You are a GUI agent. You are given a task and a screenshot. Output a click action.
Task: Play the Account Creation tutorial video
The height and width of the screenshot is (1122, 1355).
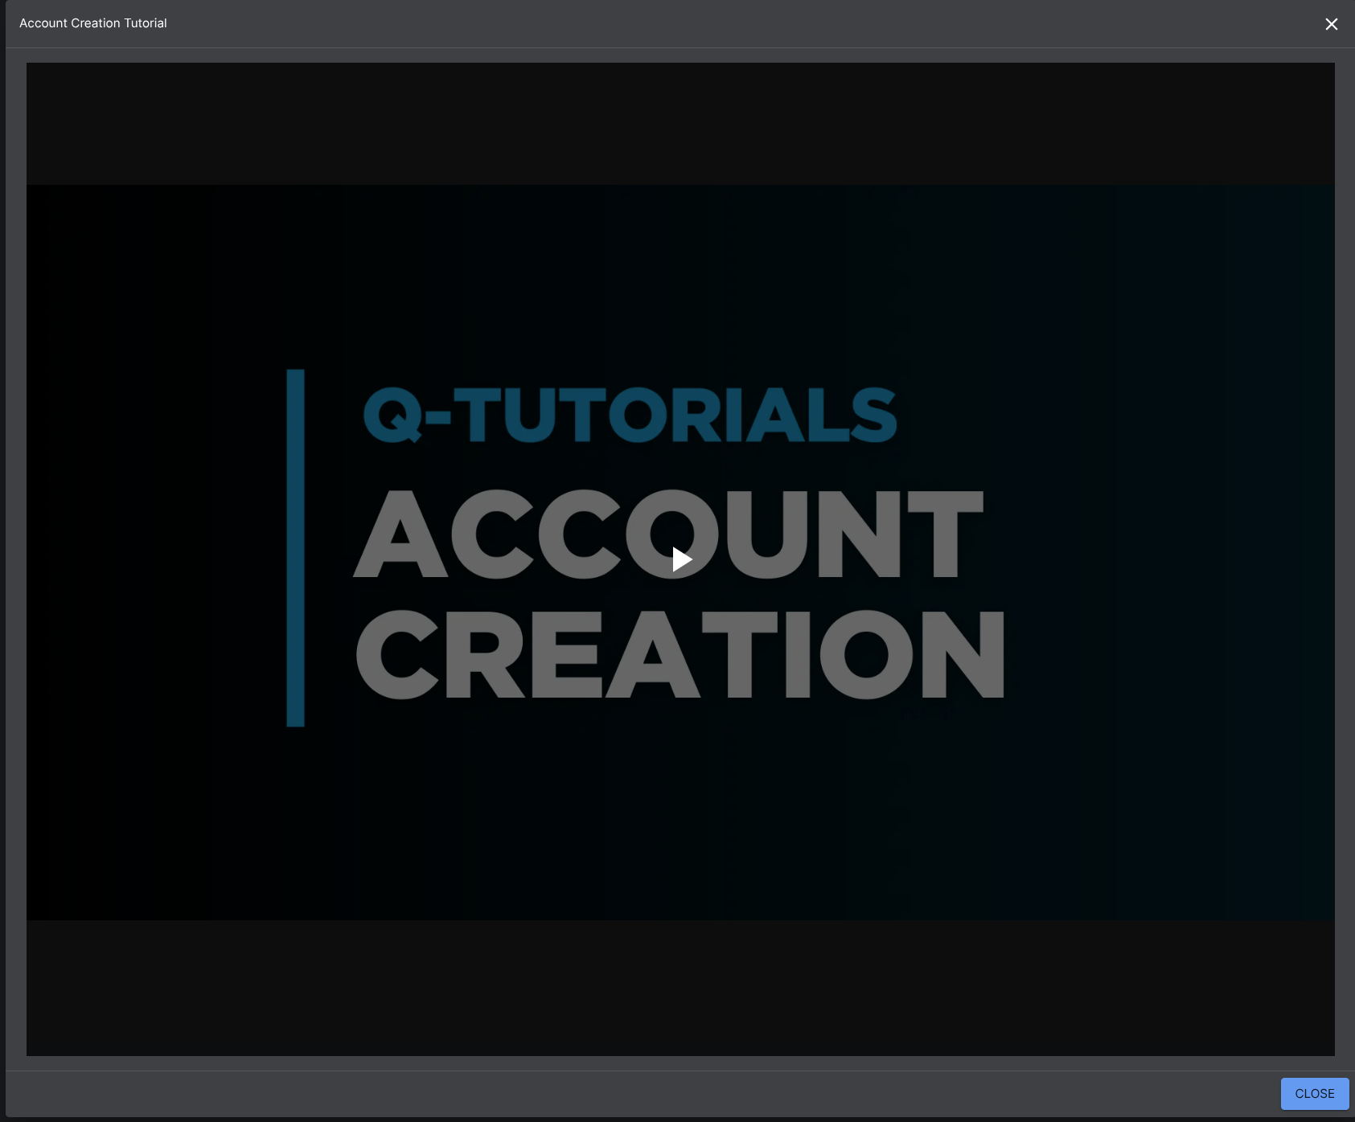[682, 559]
